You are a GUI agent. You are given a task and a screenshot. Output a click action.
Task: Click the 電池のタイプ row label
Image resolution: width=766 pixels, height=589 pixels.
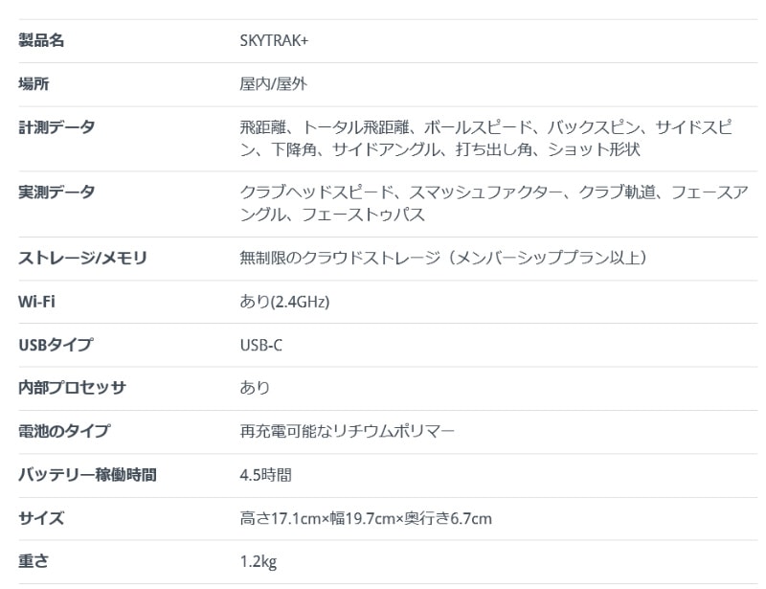[x=64, y=431]
